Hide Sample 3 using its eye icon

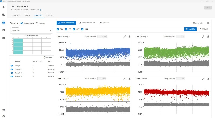[x=12, y=73]
